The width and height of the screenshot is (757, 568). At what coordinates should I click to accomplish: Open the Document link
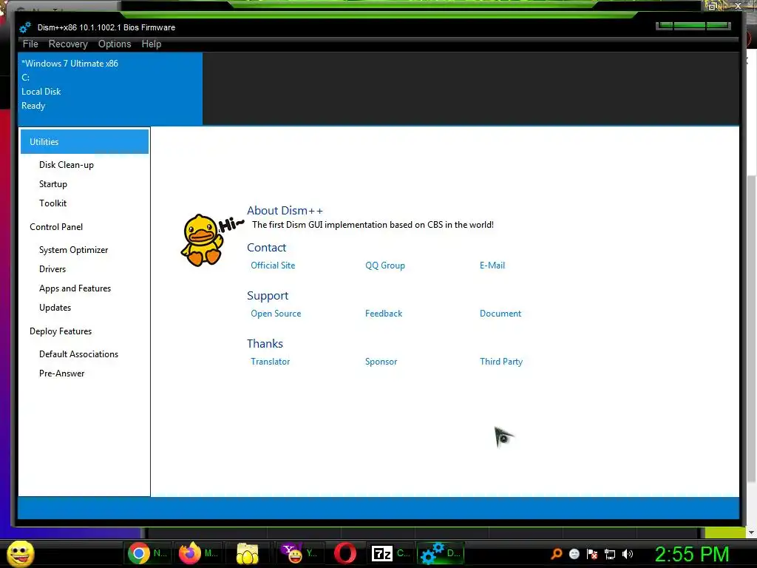coord(500,314)
